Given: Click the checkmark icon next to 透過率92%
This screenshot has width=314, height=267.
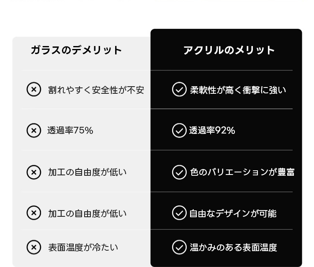Looking at the screenshot, I should [179, 131].
